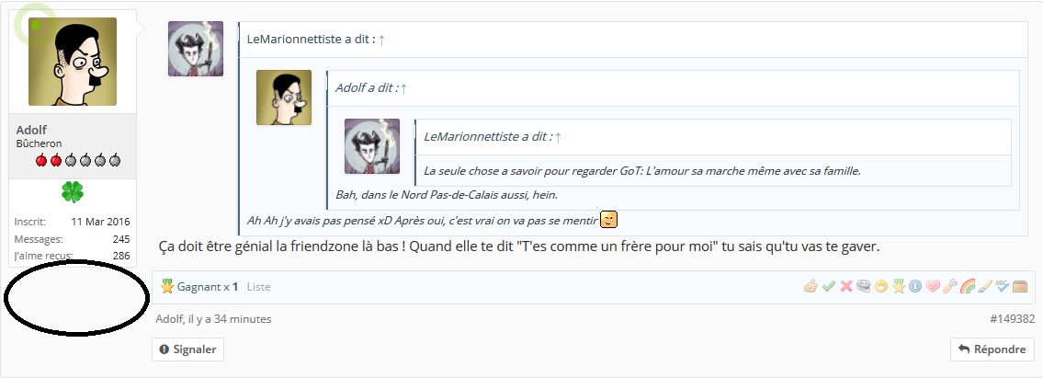Give the star medal winner rating

pos(899,286)
